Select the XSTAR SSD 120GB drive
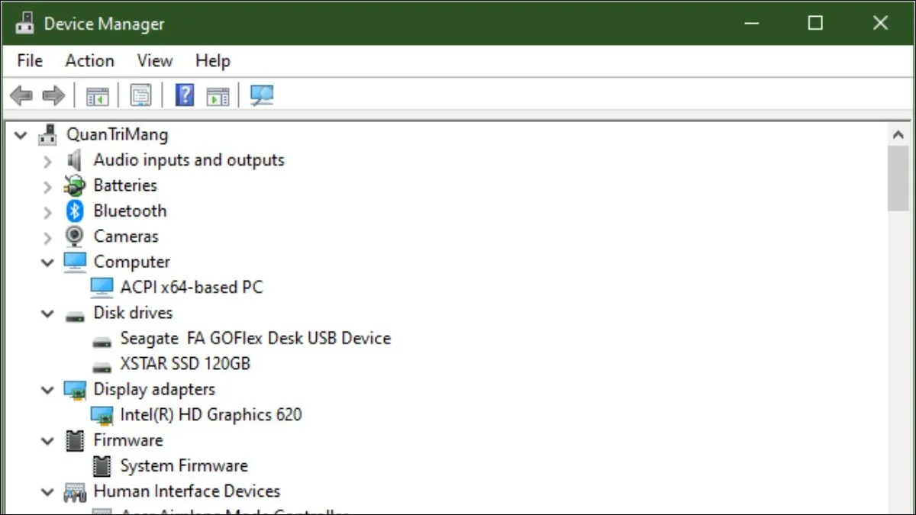Screen dimensions: 916x515 point(185,364)
